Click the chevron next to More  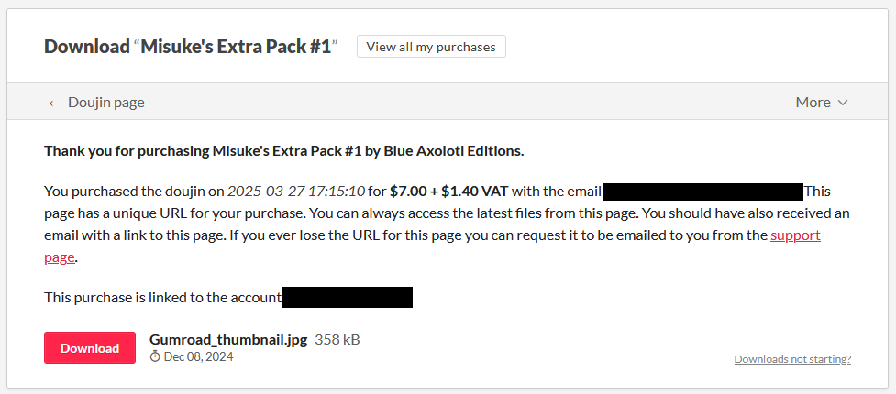[x=842, y=103]
